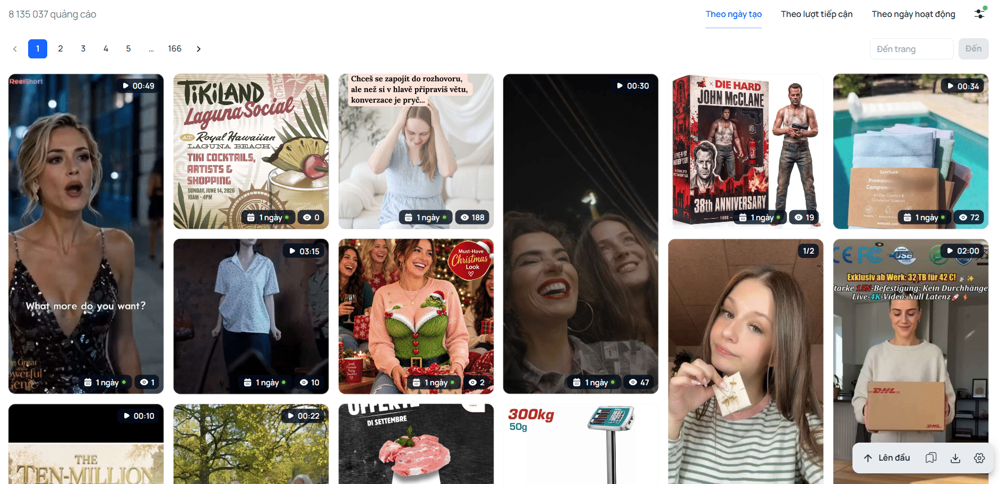Open the filter settings icon at top right

pos(979,14)
